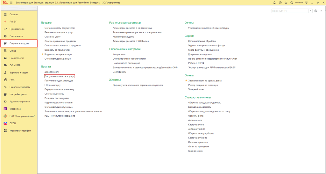Open the PO.BY sidebar section
This screenshot has height=174, width=326.
[19, 22]
